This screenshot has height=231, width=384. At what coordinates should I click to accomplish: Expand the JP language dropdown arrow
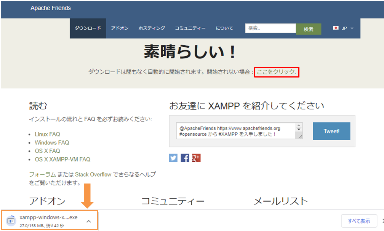(352, 28)
